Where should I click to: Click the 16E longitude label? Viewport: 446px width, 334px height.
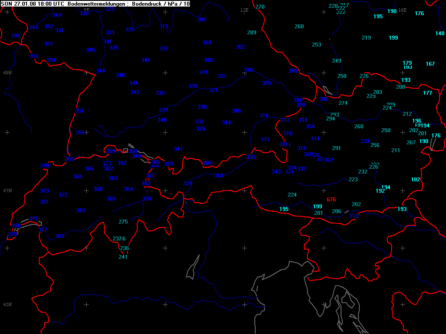pyautogui.click(x=402, y=10)
